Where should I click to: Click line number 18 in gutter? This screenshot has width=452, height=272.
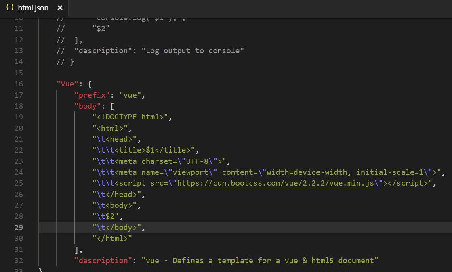pos(19,106)
